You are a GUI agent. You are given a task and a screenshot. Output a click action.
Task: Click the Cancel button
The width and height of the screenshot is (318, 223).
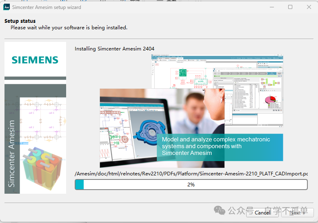coord(262,213)
